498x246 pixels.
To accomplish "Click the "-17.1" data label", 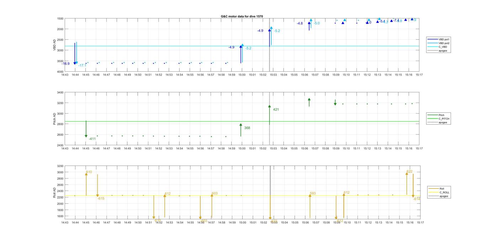I will pyautogui.click(x=82, y=65).
